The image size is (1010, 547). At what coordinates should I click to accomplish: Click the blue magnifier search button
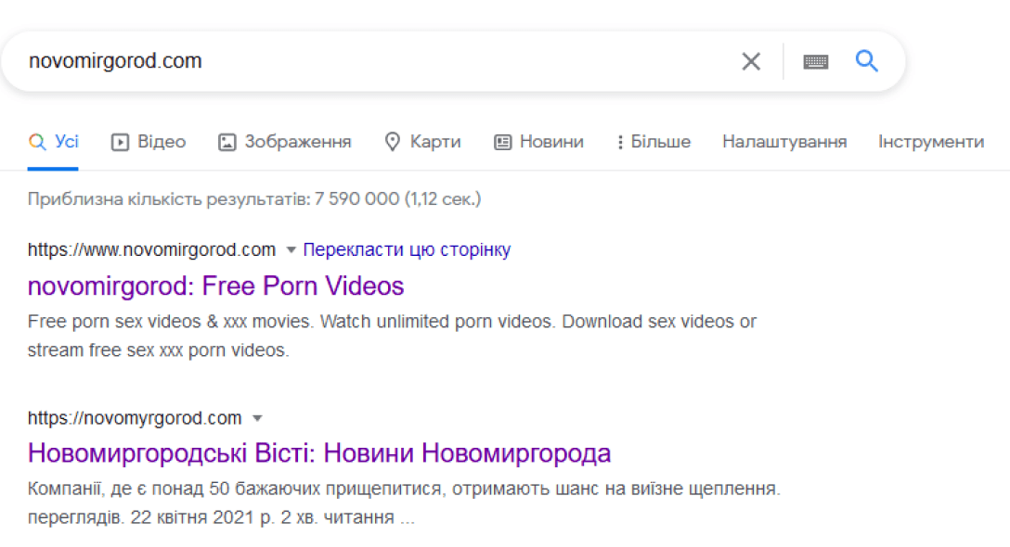click(866, 61)
